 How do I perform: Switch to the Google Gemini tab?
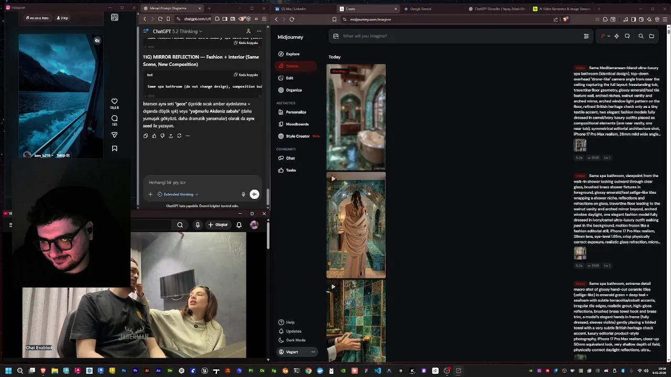point(434,9)
